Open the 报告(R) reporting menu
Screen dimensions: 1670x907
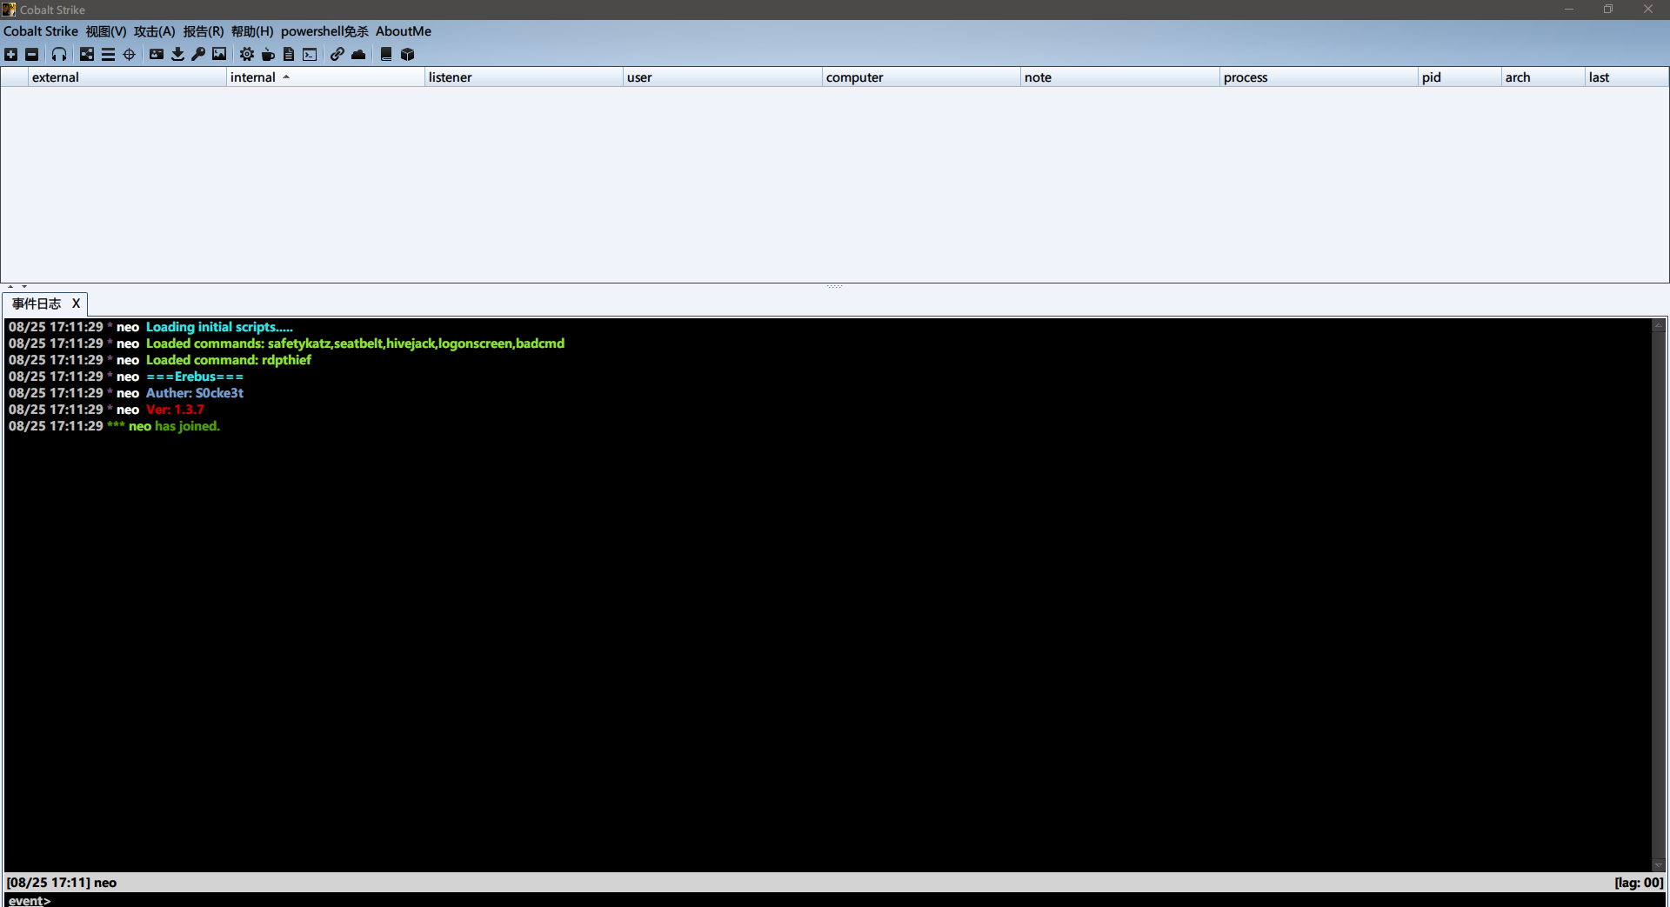point(204,31)
